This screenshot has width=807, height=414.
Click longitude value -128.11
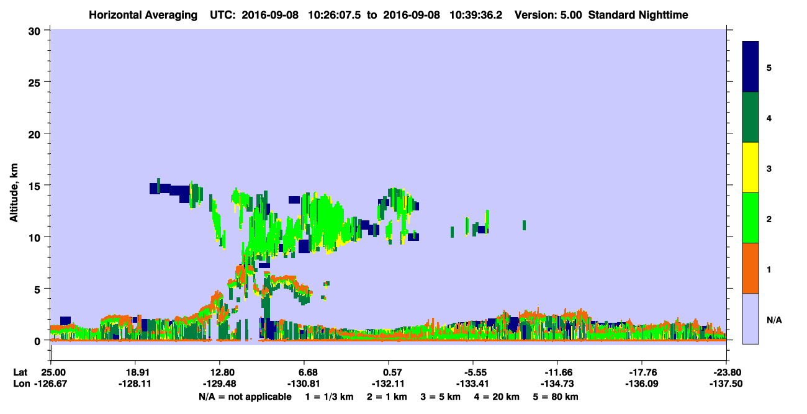[x=135, y=384]
